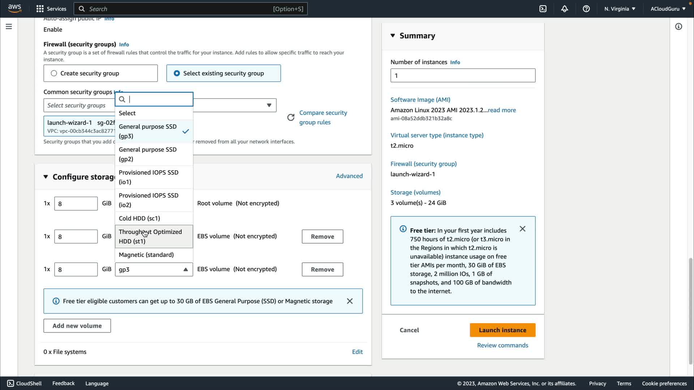The image size is (694, 390).
Task: Refresh the security groups list
Action: coord(291,117)
